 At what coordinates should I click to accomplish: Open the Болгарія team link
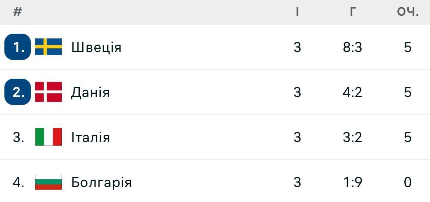point(101,182)
